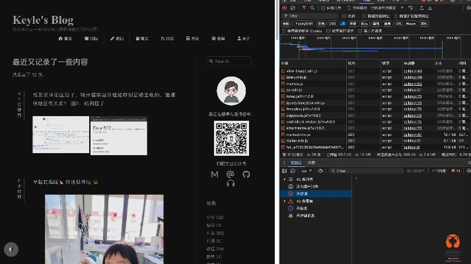Screen dimensions: 471x264
Task: Toggle the network filter funnel icon
Action: 303,8
